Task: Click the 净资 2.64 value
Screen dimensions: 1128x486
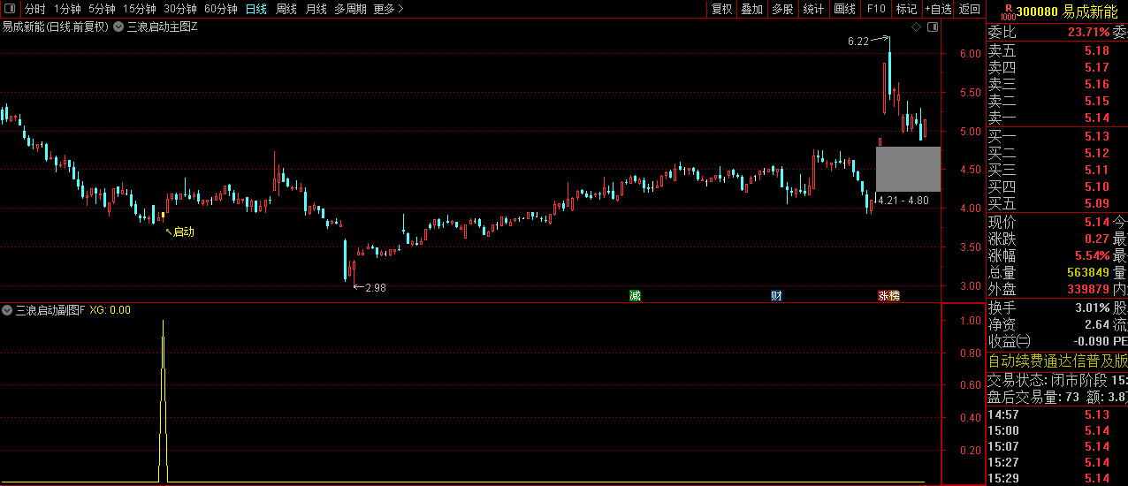Action: coord(1096,325)
